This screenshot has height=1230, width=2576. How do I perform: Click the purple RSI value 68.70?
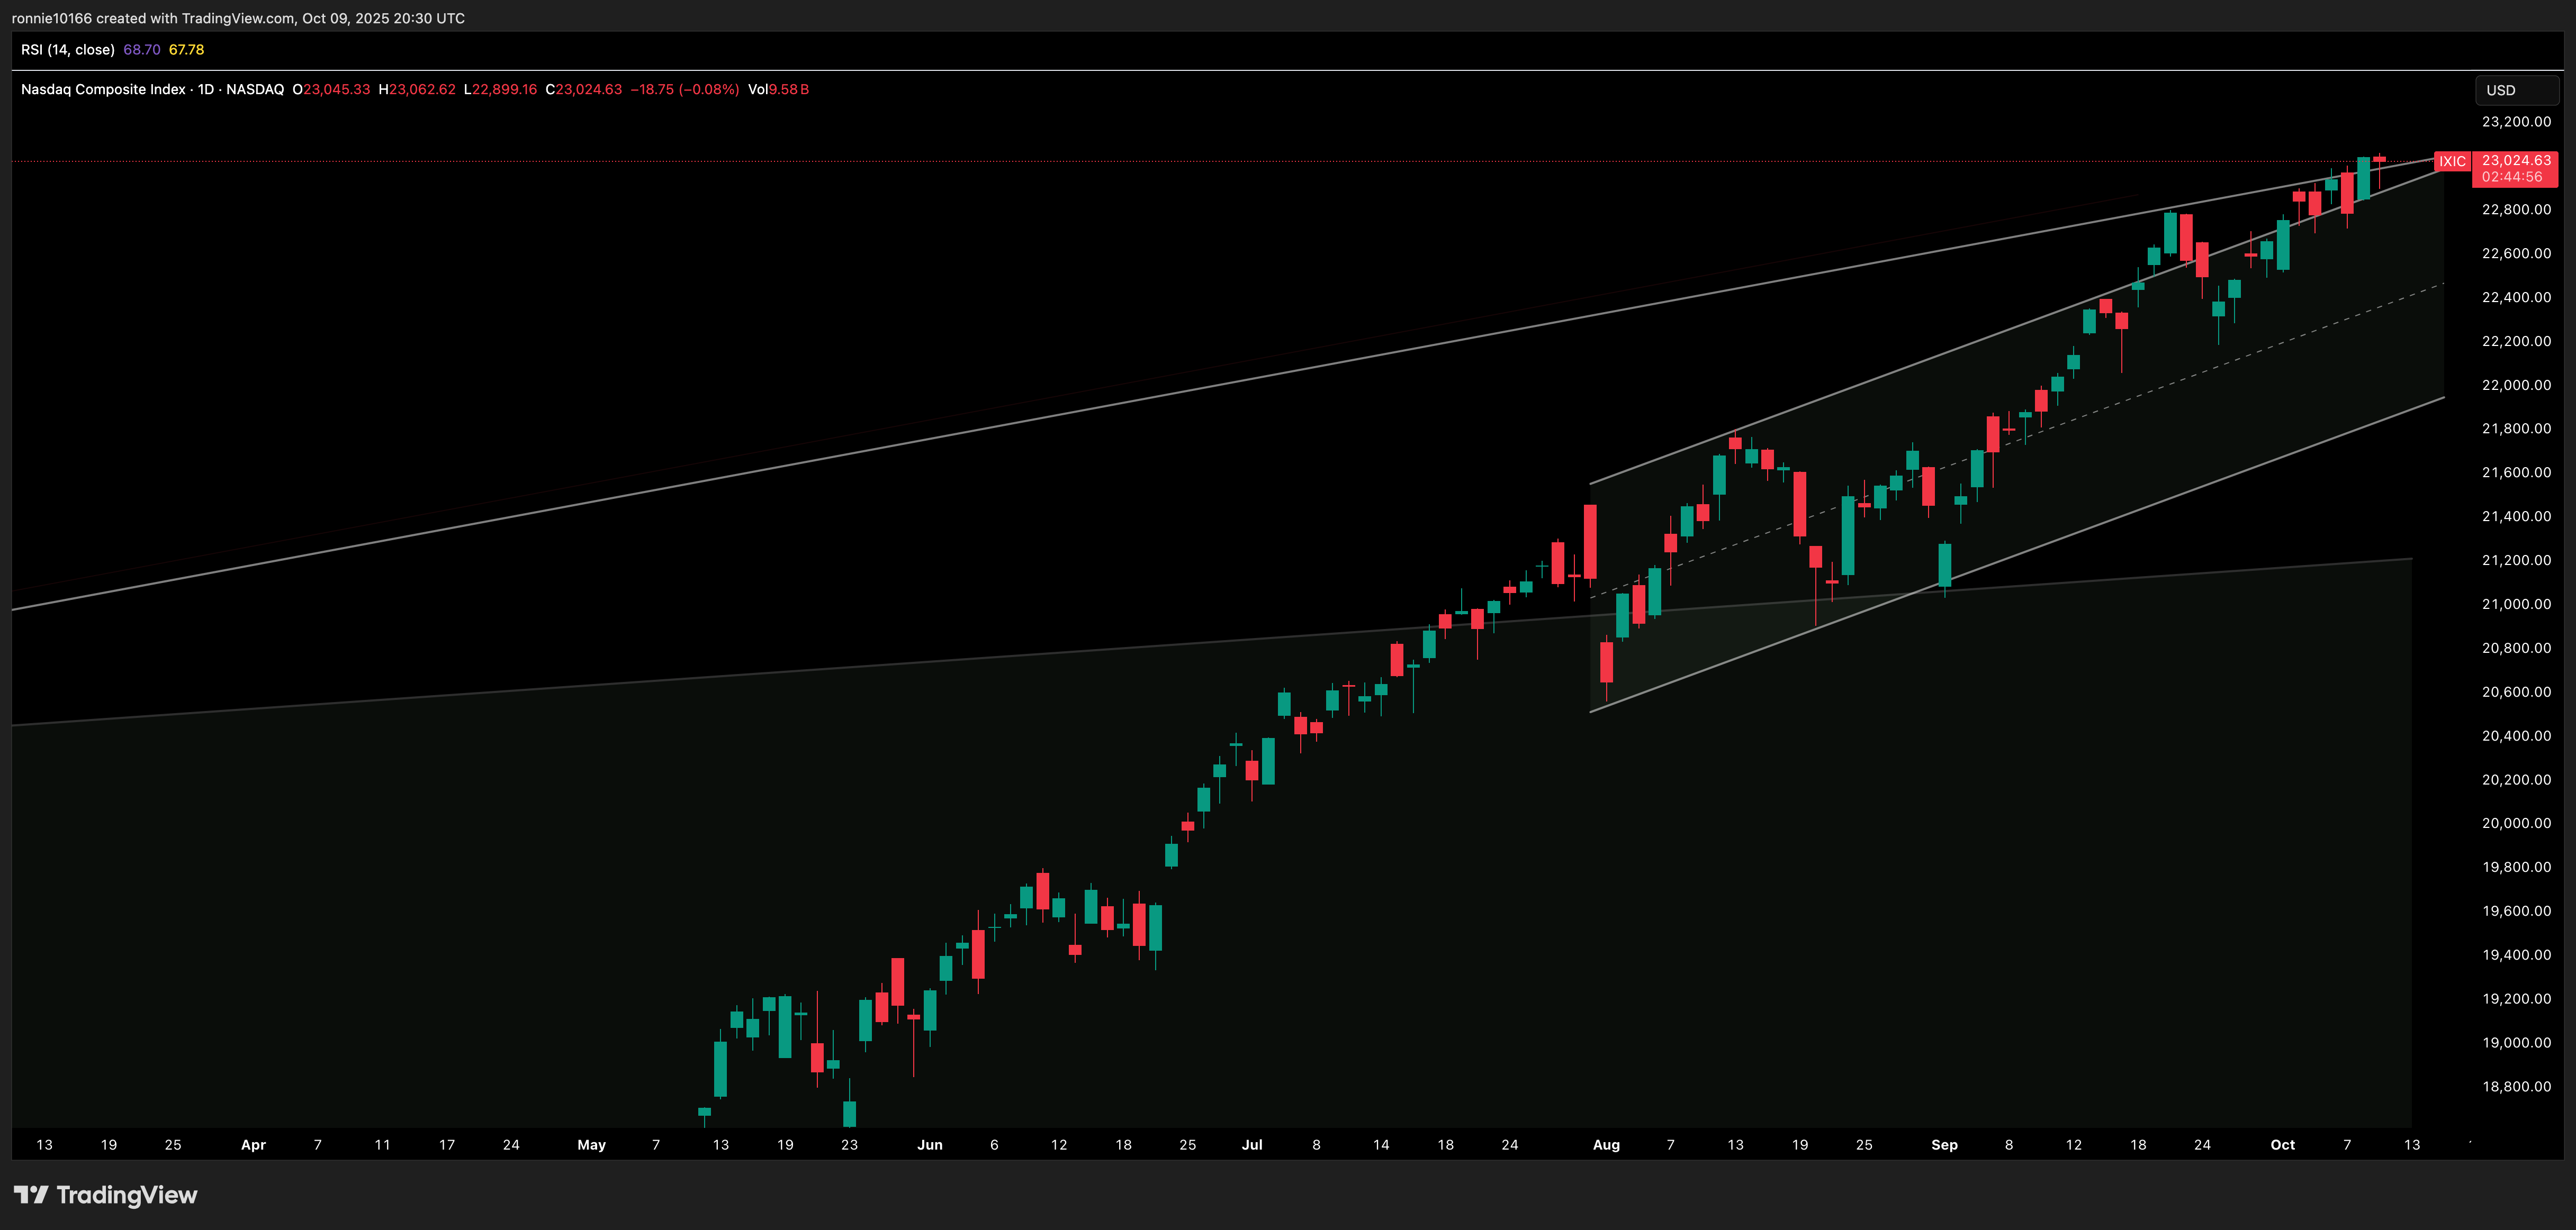tap(141, 50)
